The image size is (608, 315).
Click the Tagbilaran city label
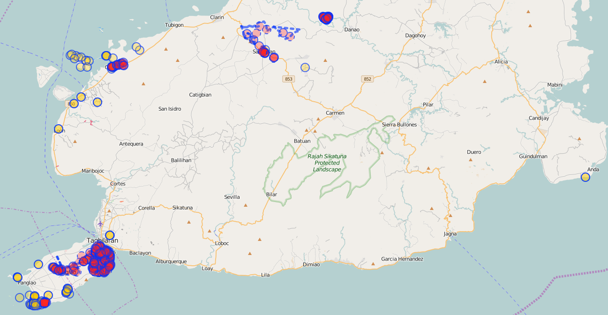pyautogui.click(x=102, y=240)
